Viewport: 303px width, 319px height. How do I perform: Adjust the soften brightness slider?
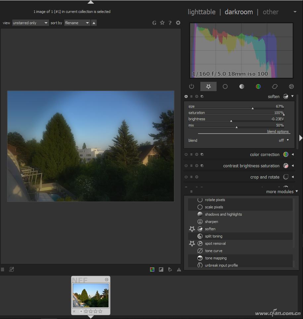236,120
